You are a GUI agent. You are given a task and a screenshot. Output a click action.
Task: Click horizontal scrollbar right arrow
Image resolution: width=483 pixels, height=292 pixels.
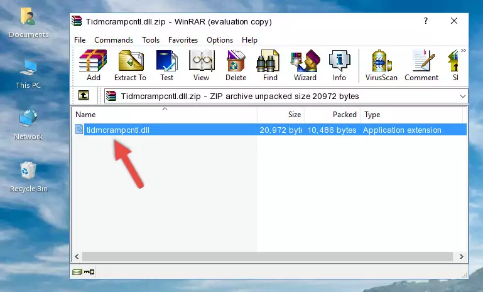pos(461,256)
